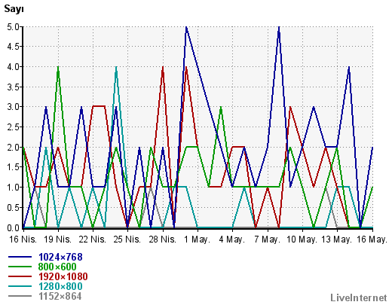Click the teal line peak at 24 Nis

(116, 67)
